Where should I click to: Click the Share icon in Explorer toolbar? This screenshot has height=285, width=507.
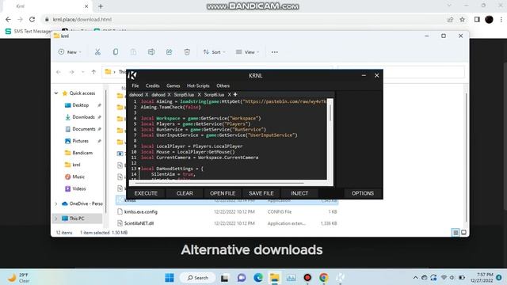tap(169, 52)
